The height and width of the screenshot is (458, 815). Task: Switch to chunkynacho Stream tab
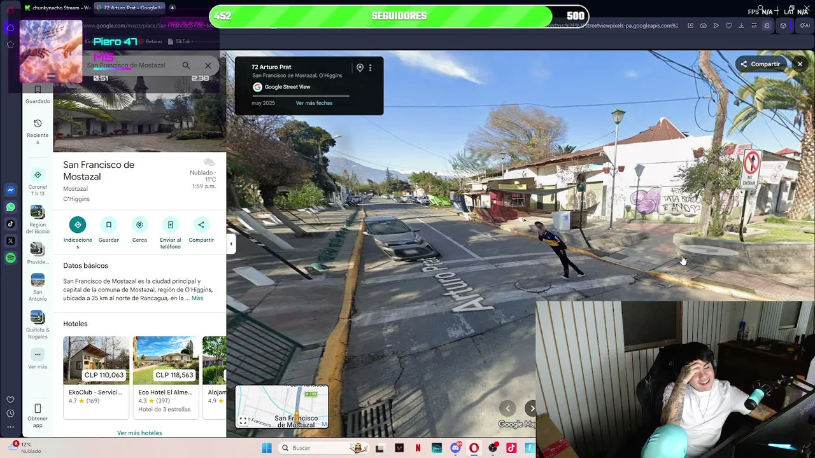57,8
